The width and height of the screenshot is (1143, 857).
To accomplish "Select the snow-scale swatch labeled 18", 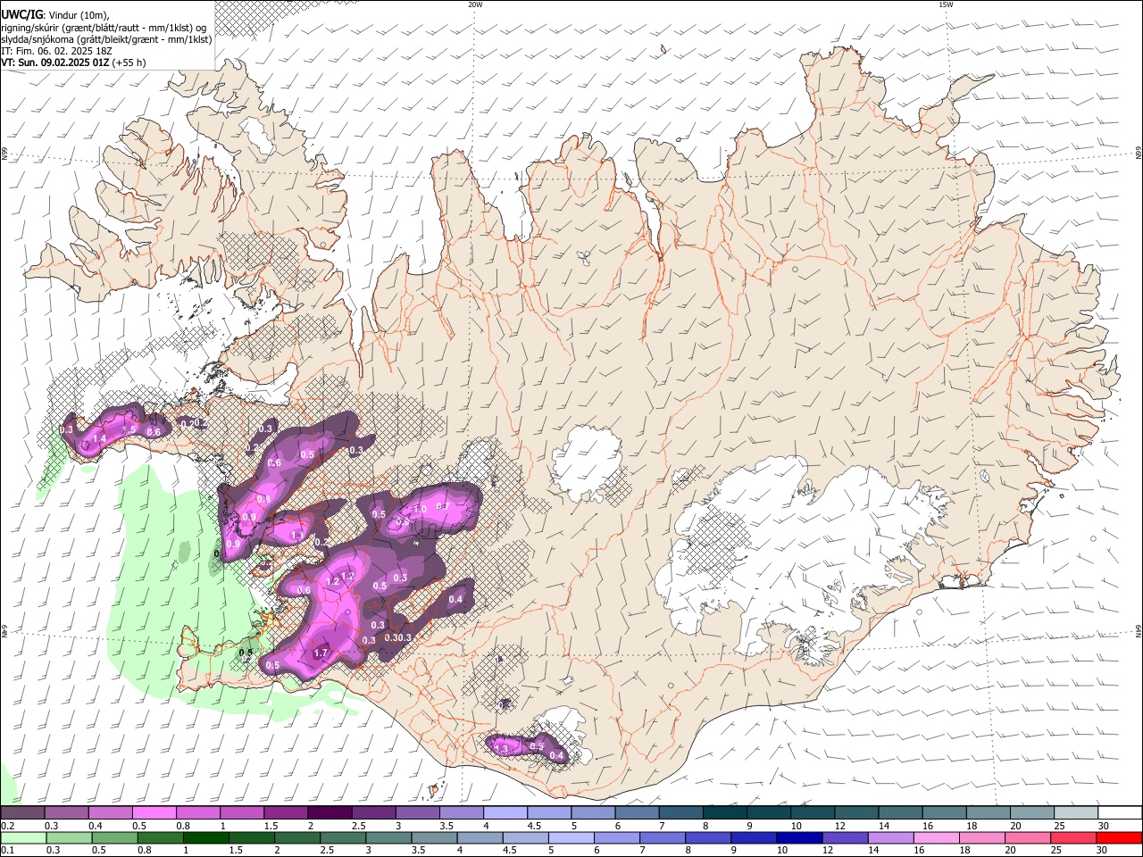I will pyautogui.click(x=989, y=812).
